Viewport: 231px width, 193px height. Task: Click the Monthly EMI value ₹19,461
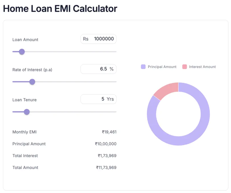click(x=109, y=132)
